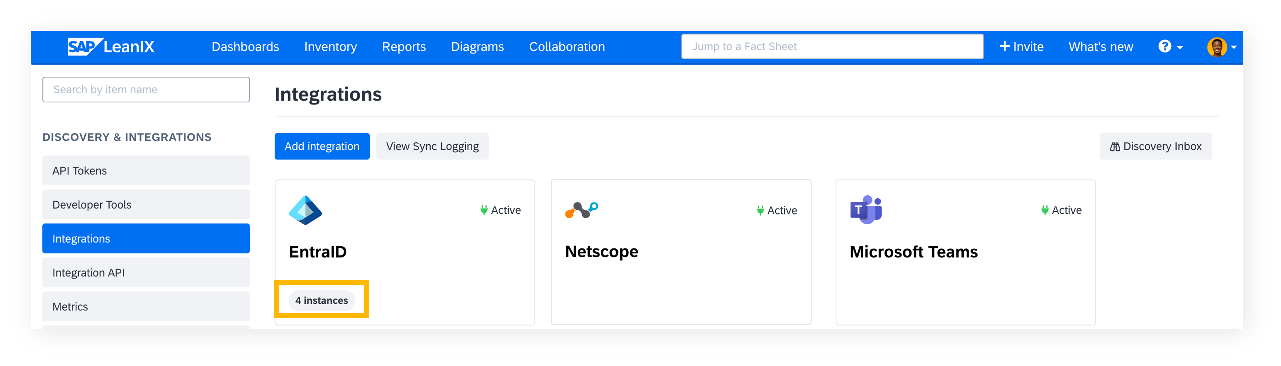Click the Microsoft Teams Active plug icon
Viewport: 1281px width, 366px height.
pos(1044,210)
